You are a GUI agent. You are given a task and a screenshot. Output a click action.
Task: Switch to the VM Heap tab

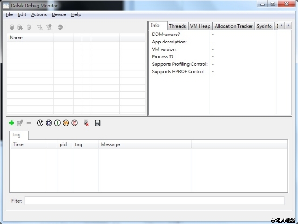point(200,26)
